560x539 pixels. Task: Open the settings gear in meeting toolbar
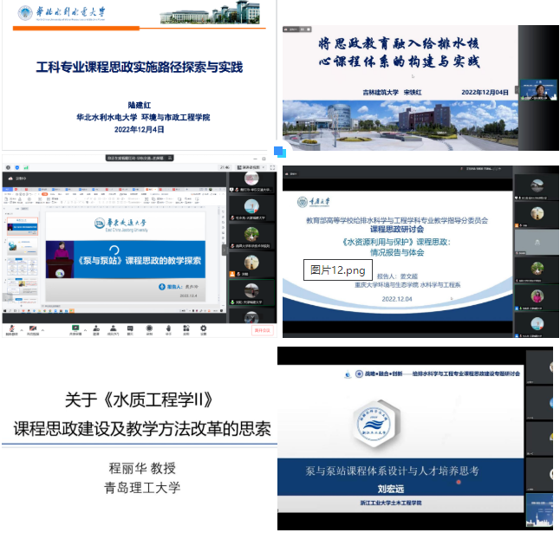coord(205,328)
